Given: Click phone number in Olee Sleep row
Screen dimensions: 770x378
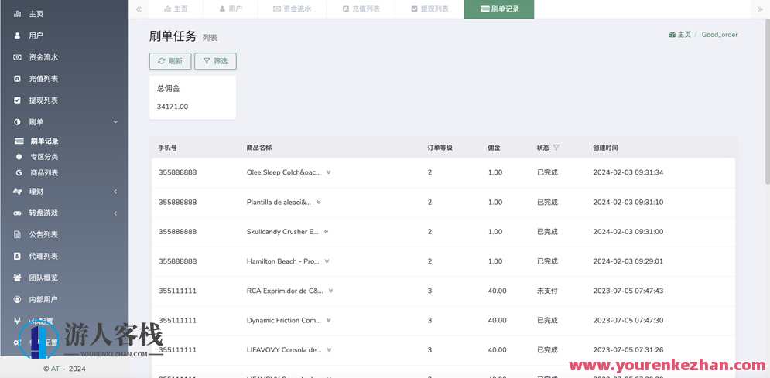Looking at the screenshot, I should (x=178, y=172).
